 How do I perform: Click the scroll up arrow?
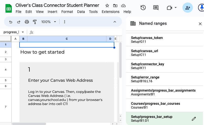pyautogui.click(x=120, y=116)
